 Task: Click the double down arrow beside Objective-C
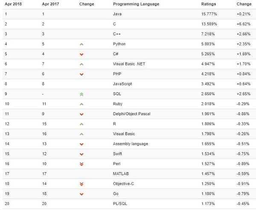tap(81, 184)
